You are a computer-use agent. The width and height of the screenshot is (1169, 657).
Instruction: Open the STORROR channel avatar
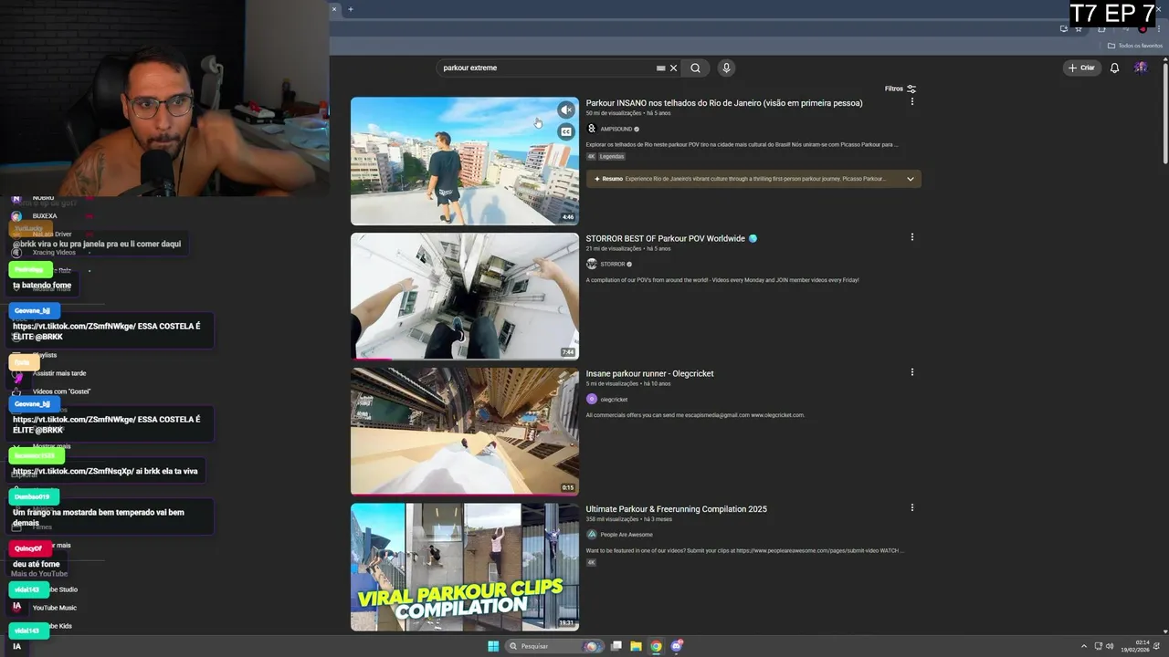(591, 264)
